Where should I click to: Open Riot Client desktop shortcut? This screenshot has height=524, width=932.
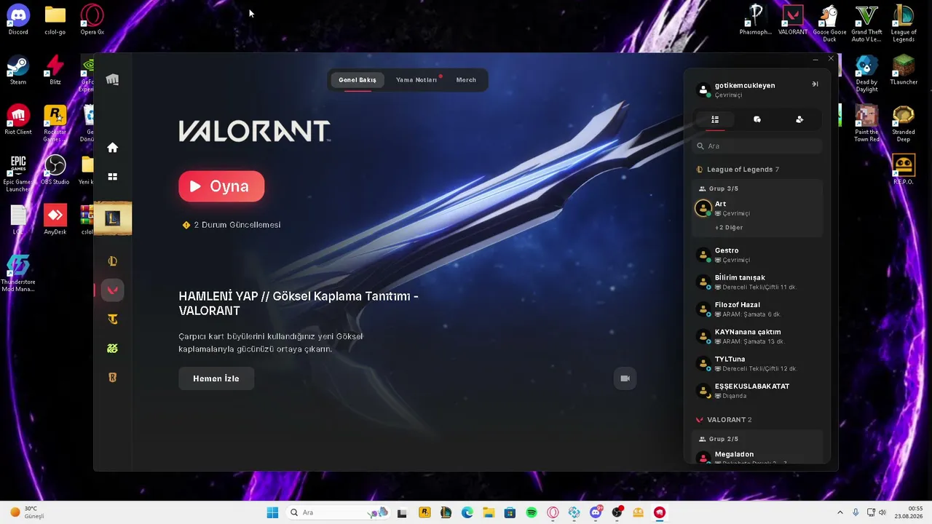[18, 120]
